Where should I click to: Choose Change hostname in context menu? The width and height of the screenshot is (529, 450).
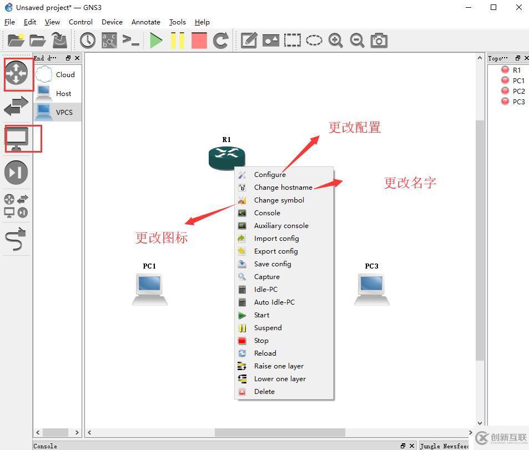tap(284, 187)
